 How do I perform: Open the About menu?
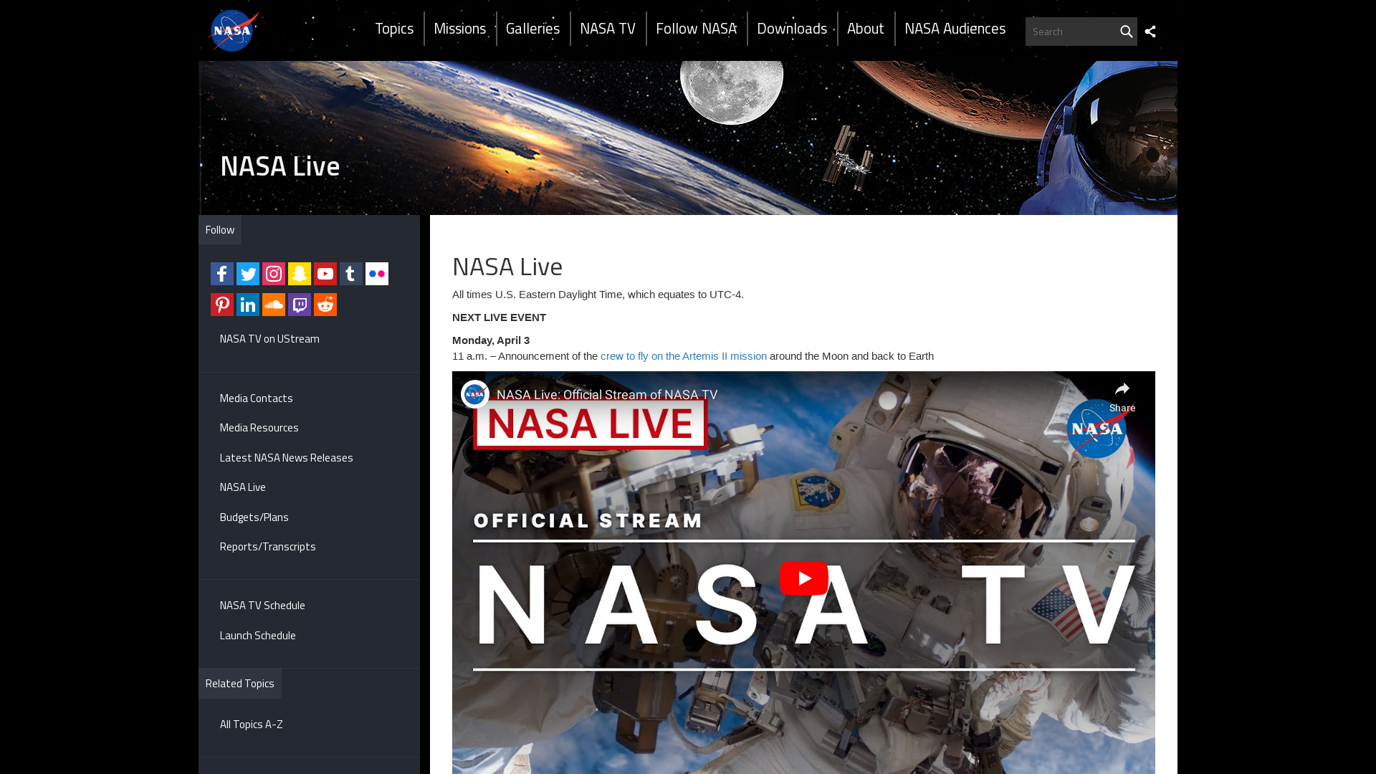[x=865, y=29]
